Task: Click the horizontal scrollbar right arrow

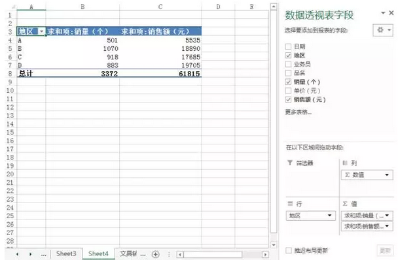Action: coord(265,254)
